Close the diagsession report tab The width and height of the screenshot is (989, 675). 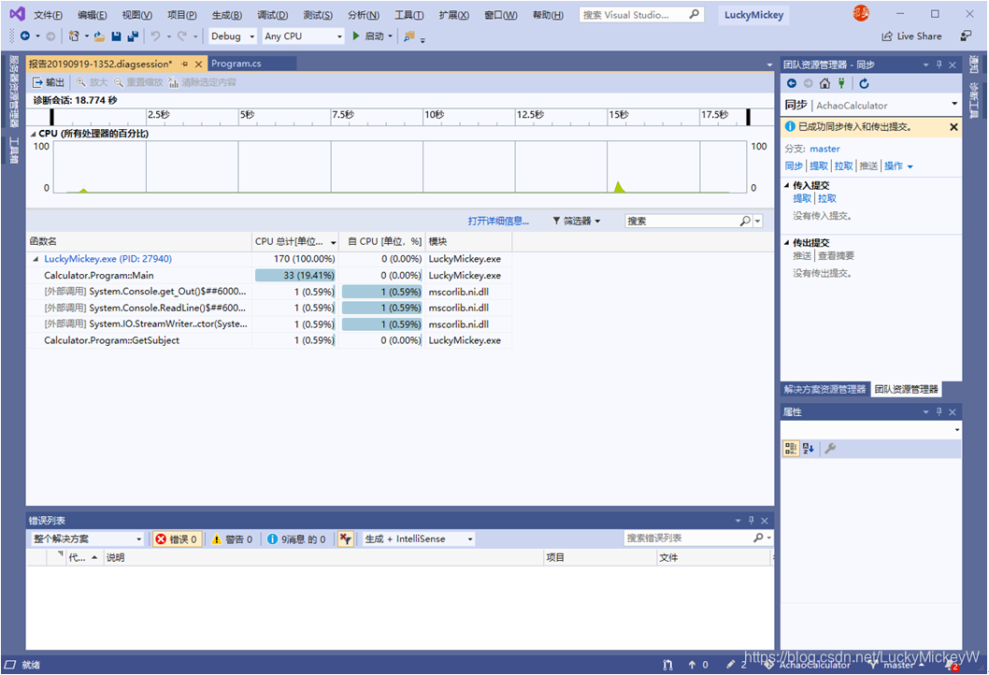[x=198, y=65]
